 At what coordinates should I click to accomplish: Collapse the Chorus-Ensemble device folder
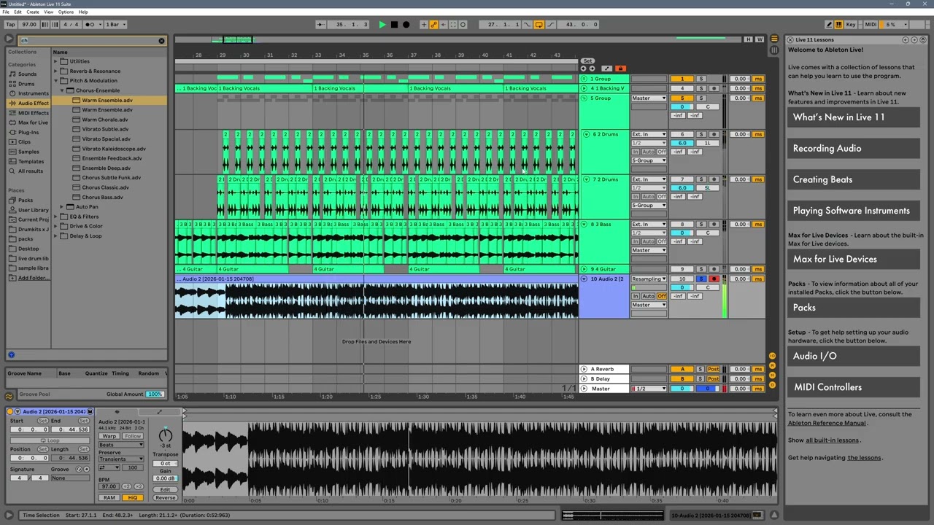(62, 90)
